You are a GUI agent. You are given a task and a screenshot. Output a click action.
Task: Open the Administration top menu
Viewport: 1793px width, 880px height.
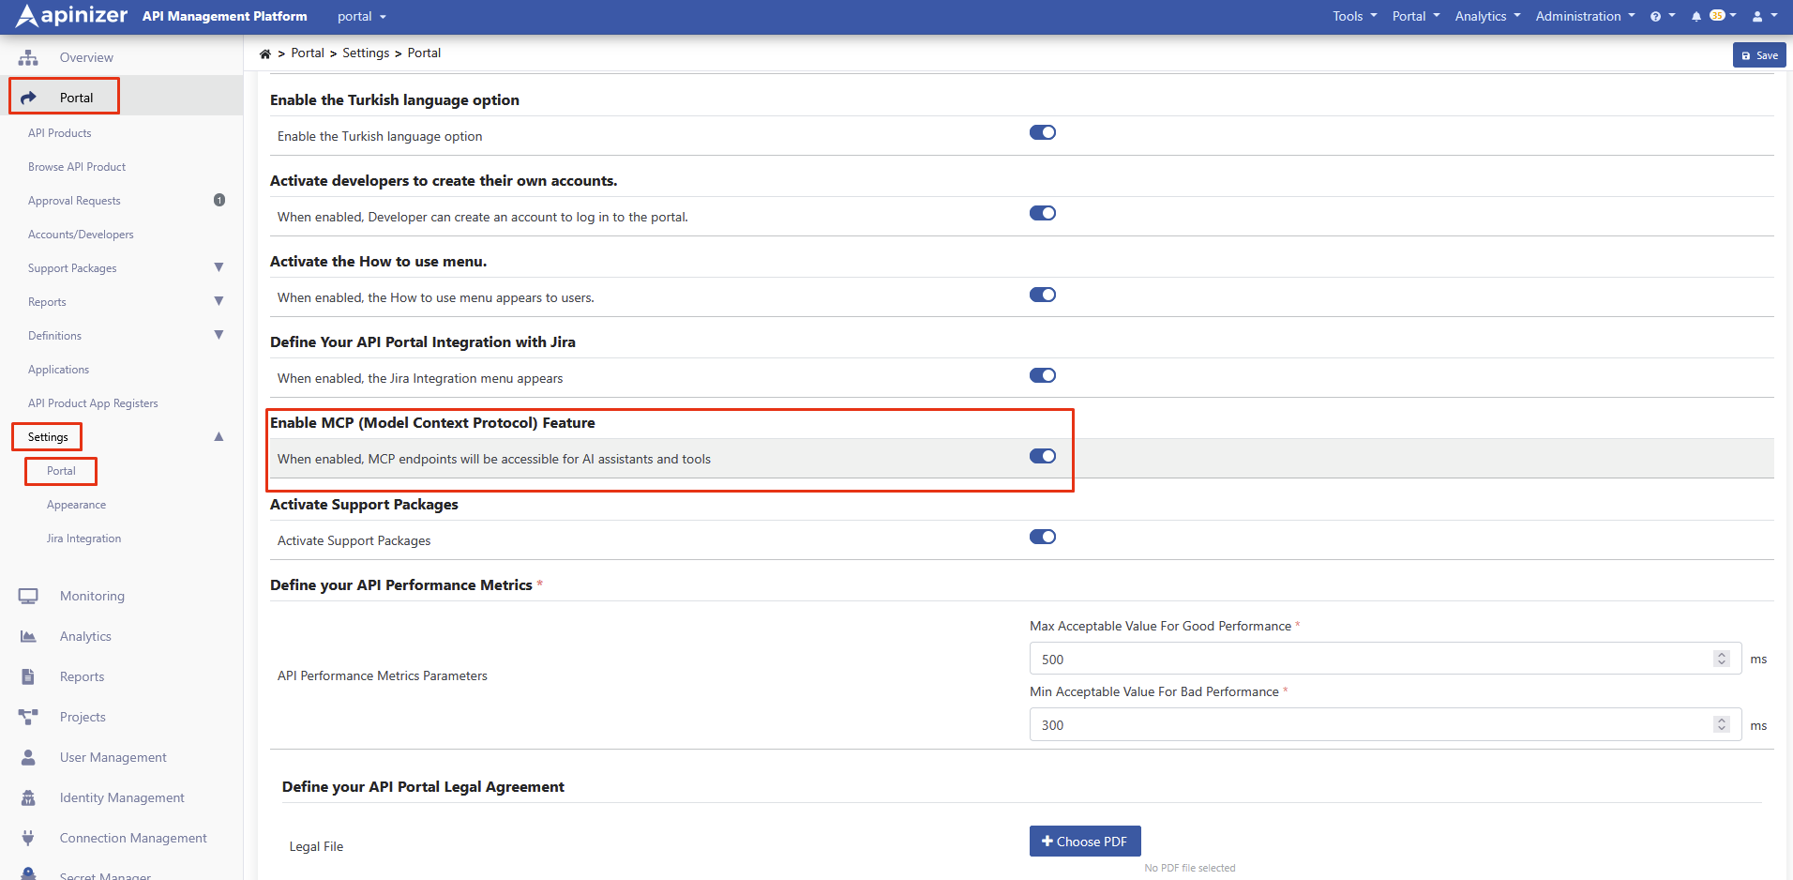click(1584, 17)
